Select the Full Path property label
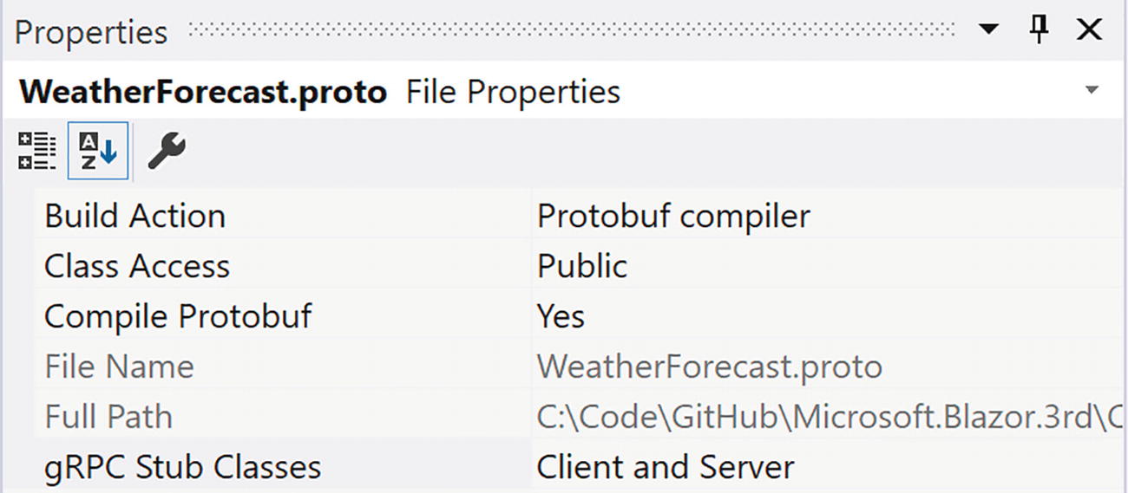This screenshot has height=493, width=1128. tap(108, 417)
